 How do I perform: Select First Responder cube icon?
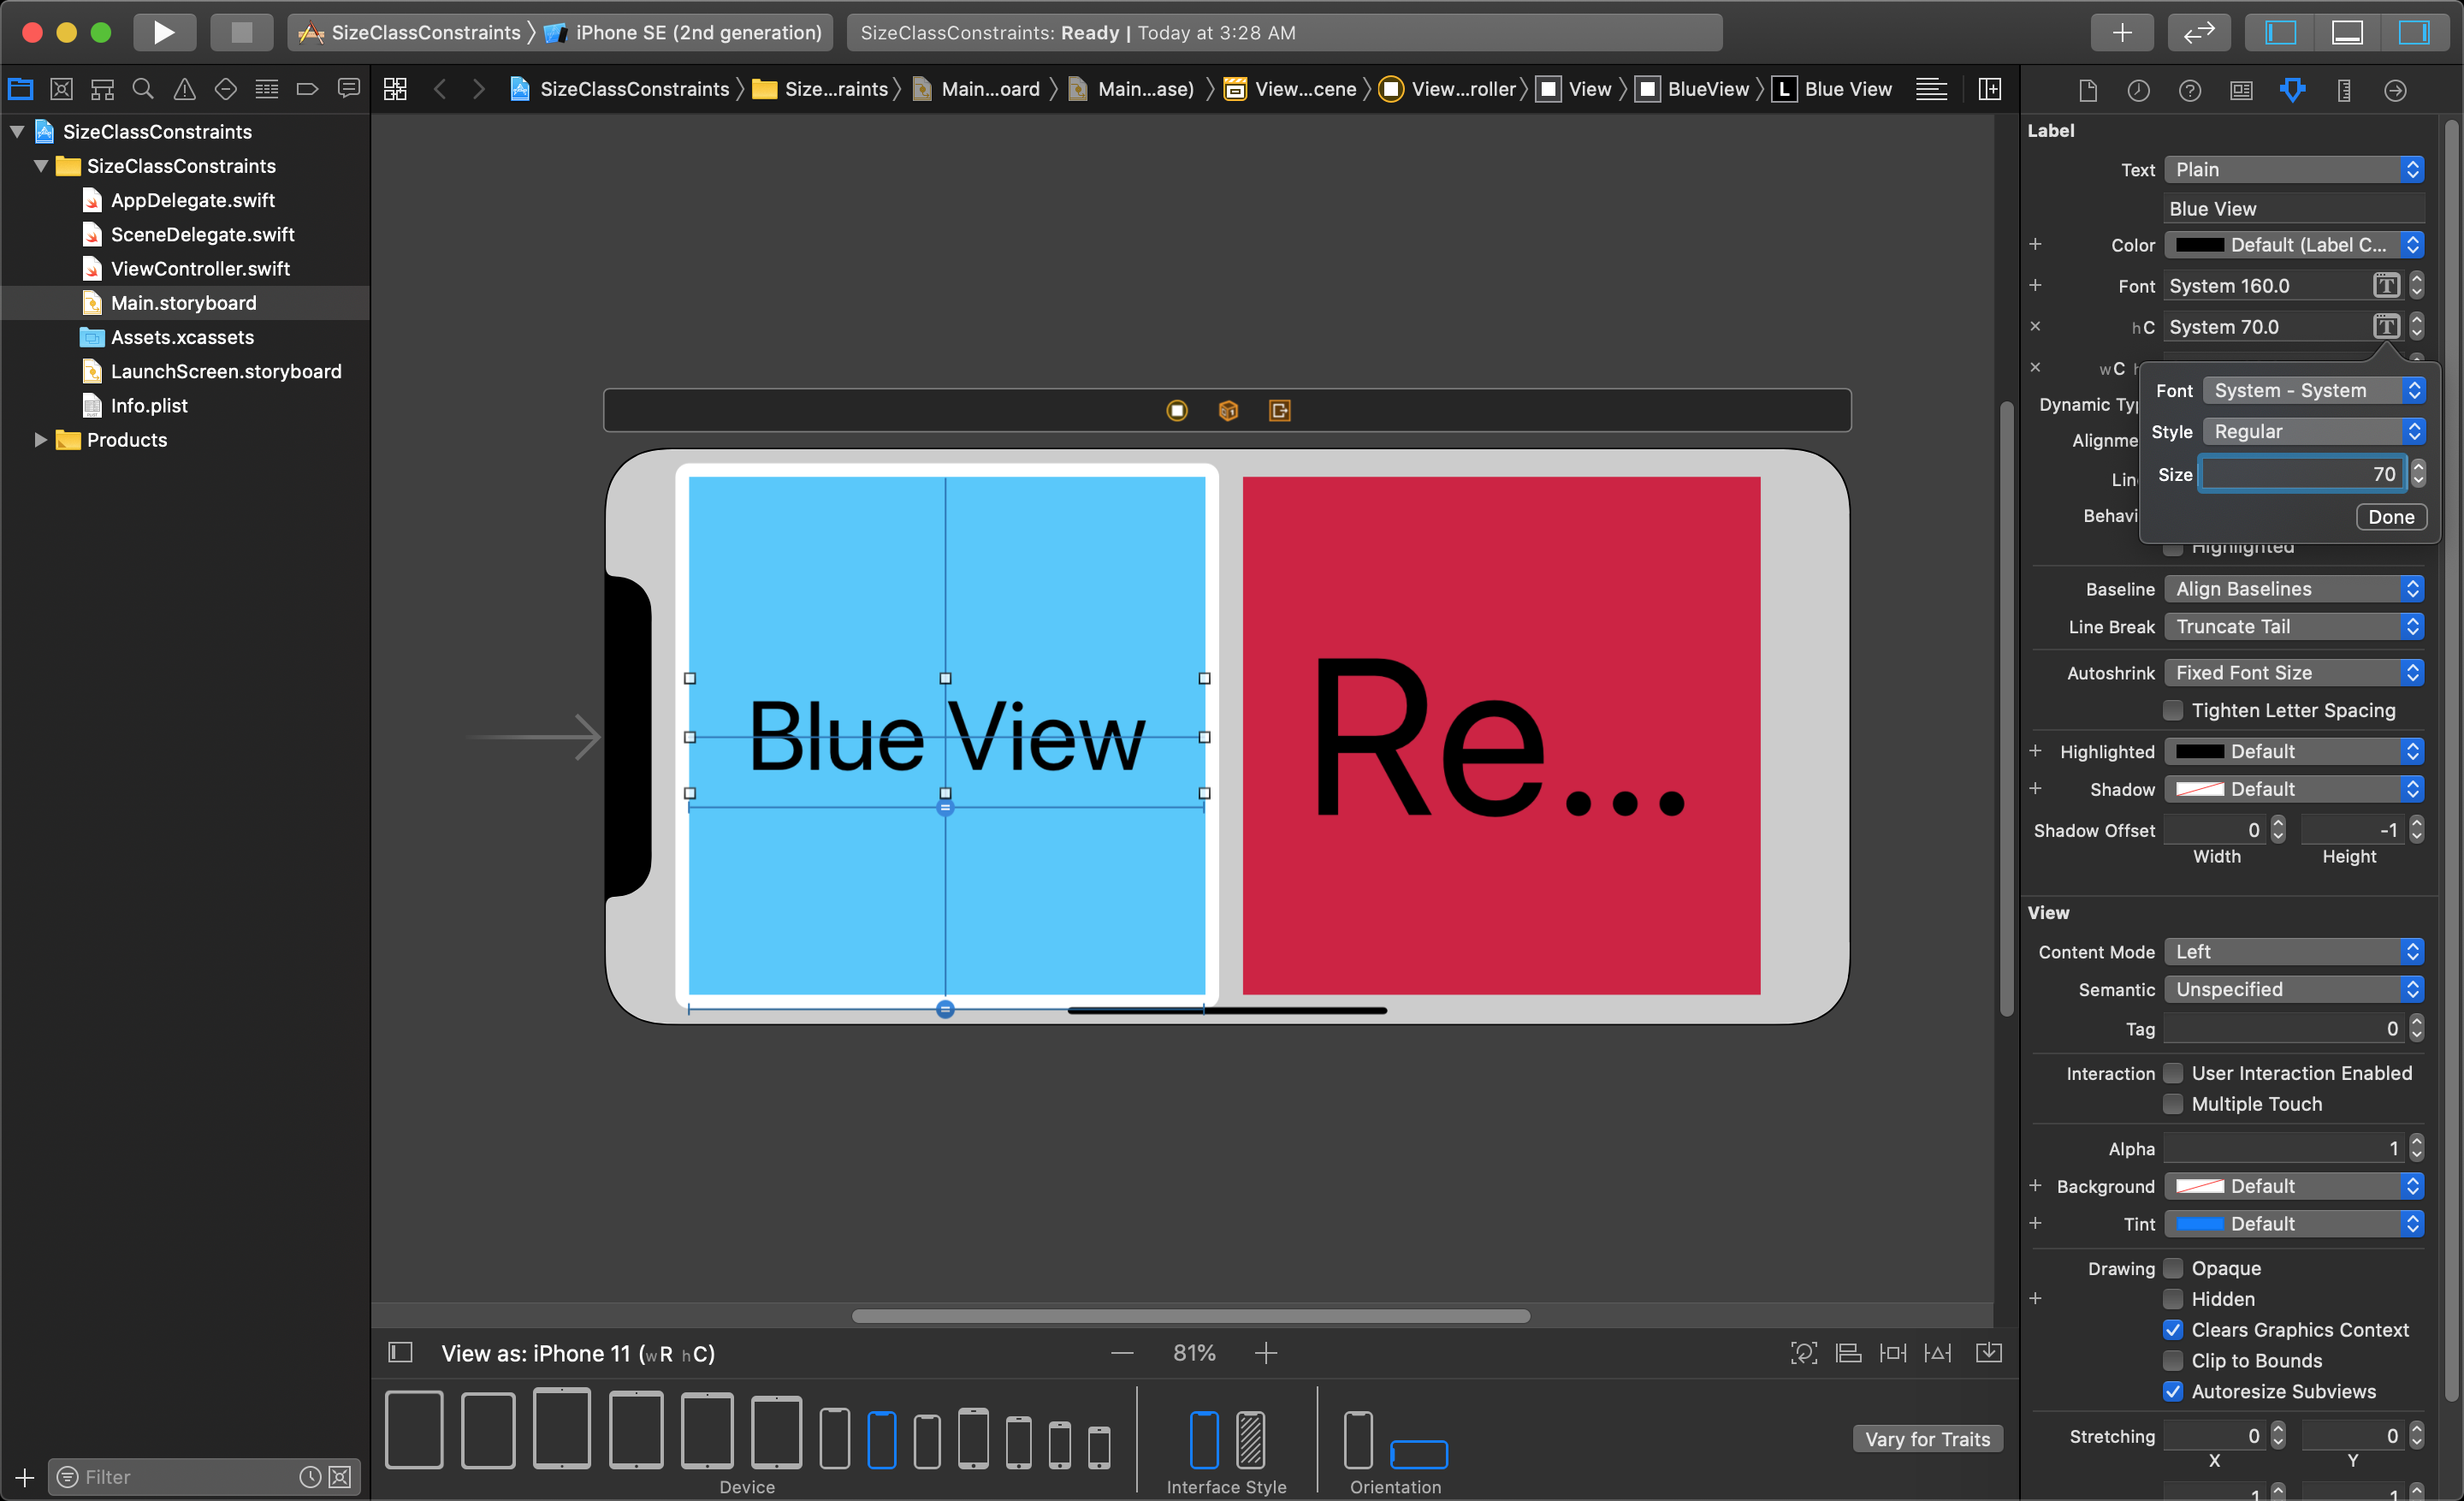pyautogui.click(x=1228, y=410)
